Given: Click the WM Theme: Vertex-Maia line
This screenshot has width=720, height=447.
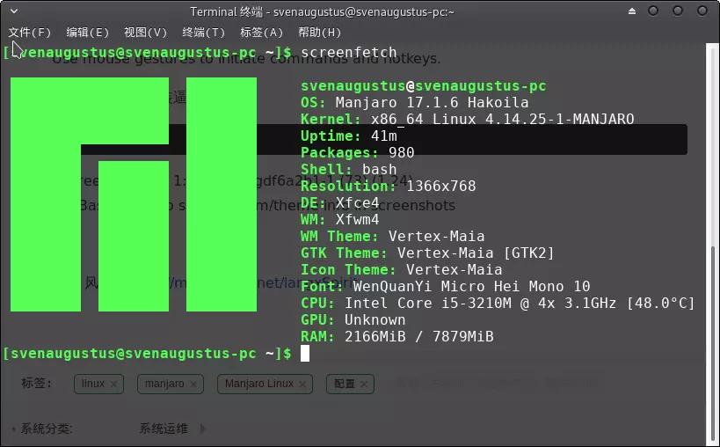Looking at the screenshot, I should point(393,236).
